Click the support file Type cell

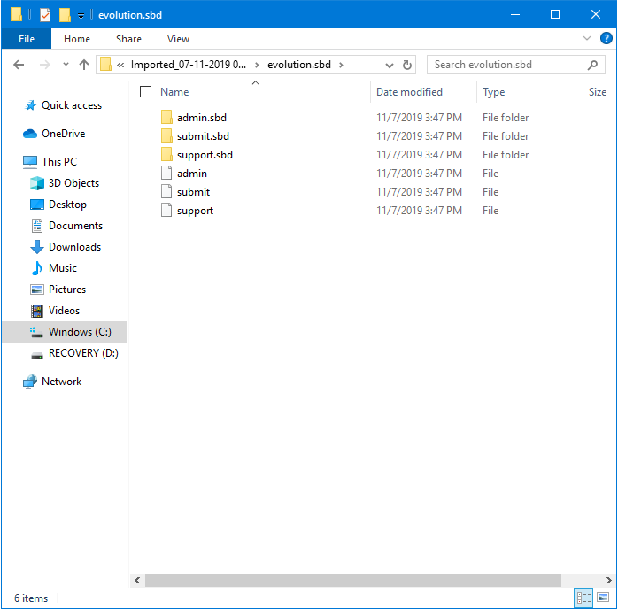click(491, 211)
